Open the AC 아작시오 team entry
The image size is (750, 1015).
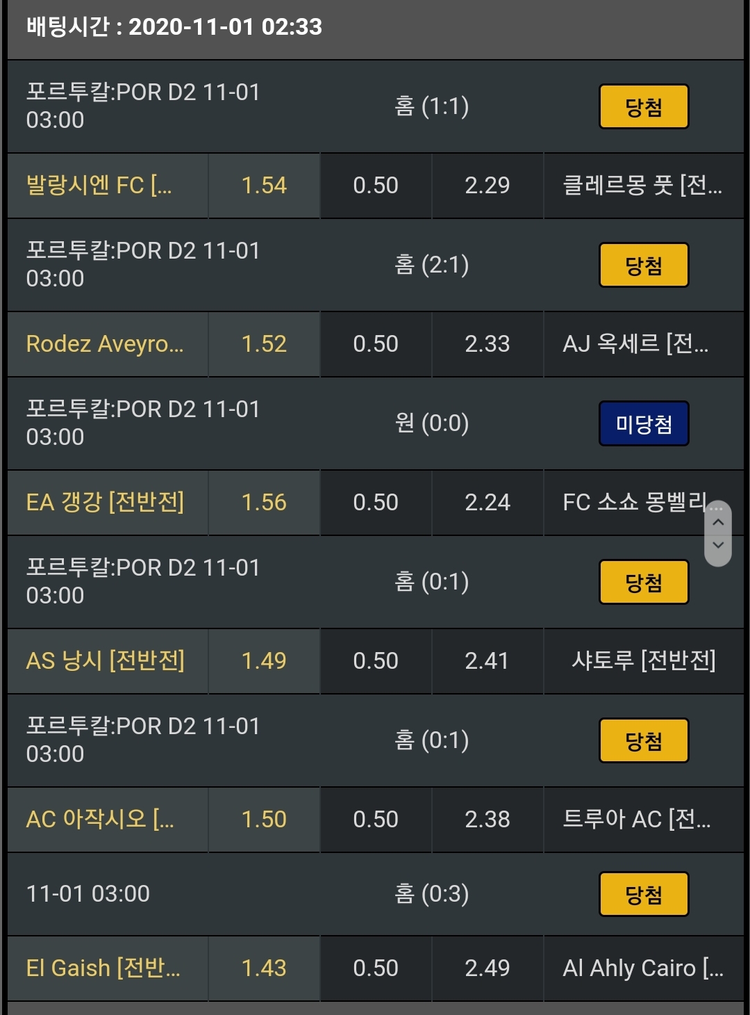tap(108, 820)
